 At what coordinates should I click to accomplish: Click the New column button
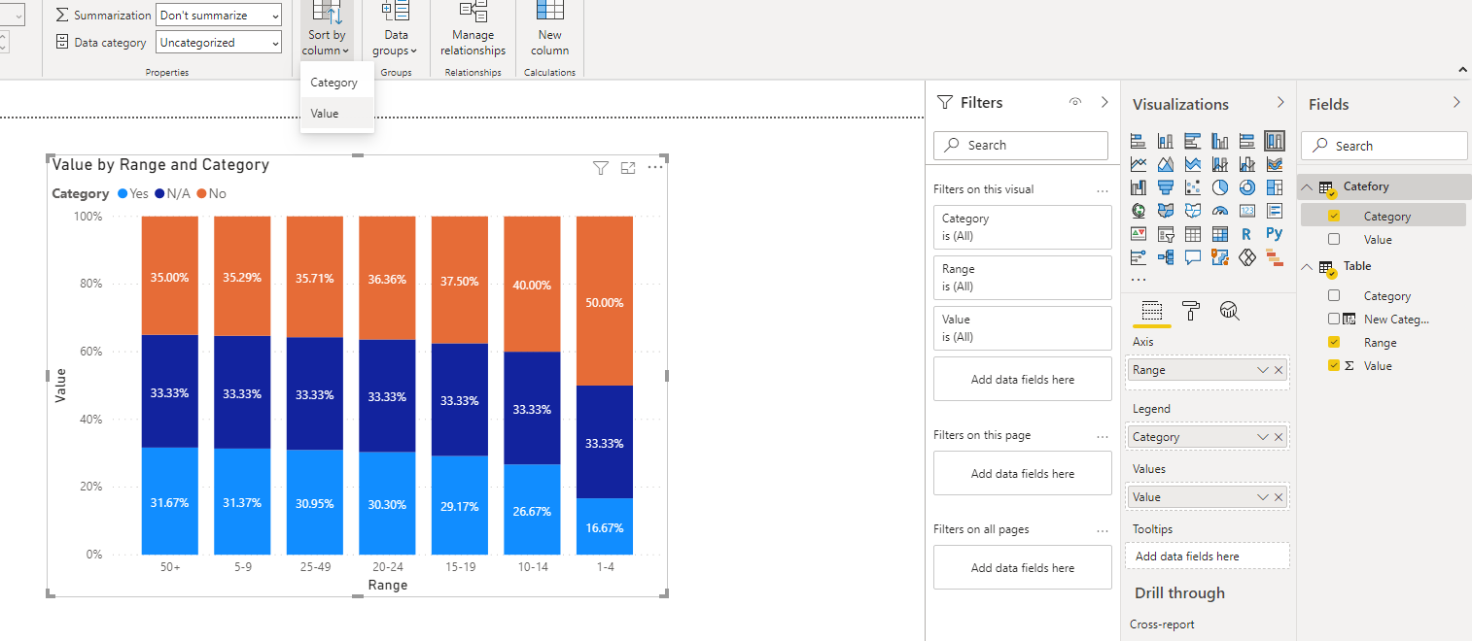click(x=549, y=30)
